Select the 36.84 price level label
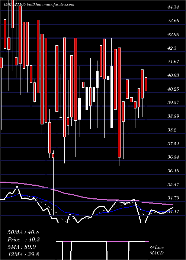Screen dimensions: 186x260 tap(174, 157)
